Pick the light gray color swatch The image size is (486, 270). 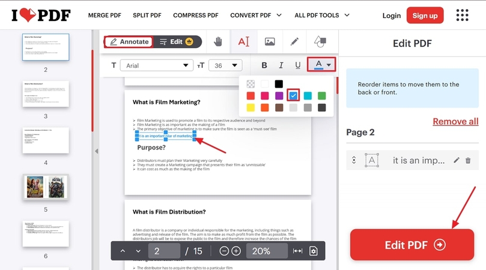coord(293,107)
